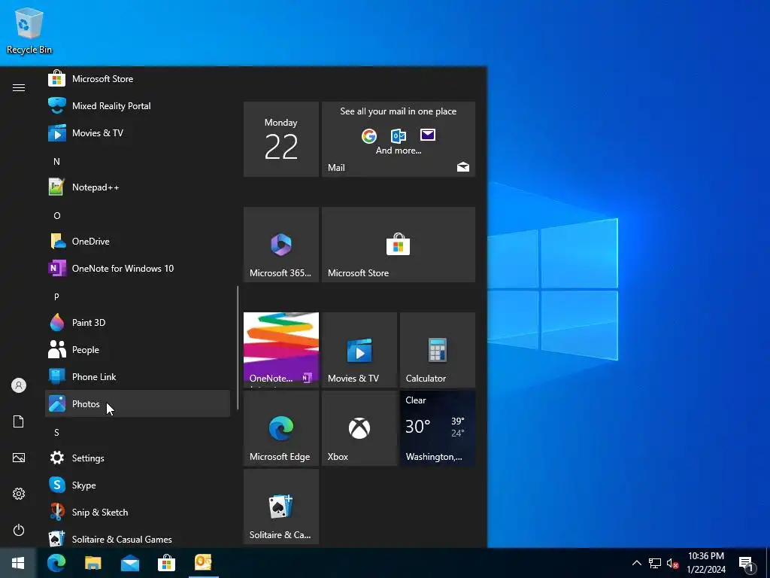The height and width of the screenshot is (578, 770).
Task: Open Microsoft Edge from the taskbar
Action: [x=56, y=563]
